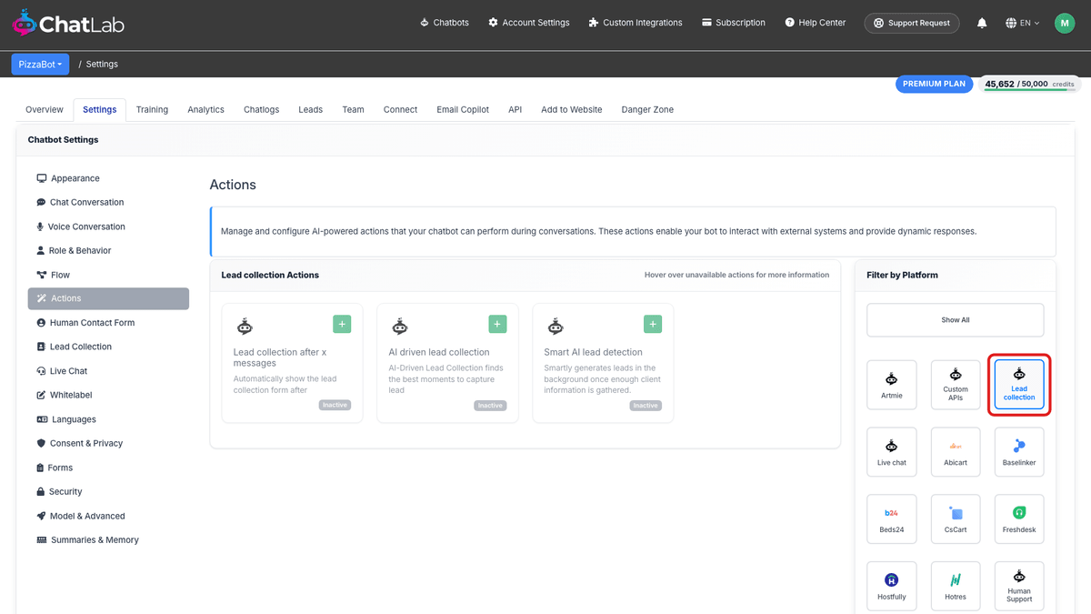The image size is (1091, 614).
Task: Filter by Custom APIs platform
Action: 956,386
